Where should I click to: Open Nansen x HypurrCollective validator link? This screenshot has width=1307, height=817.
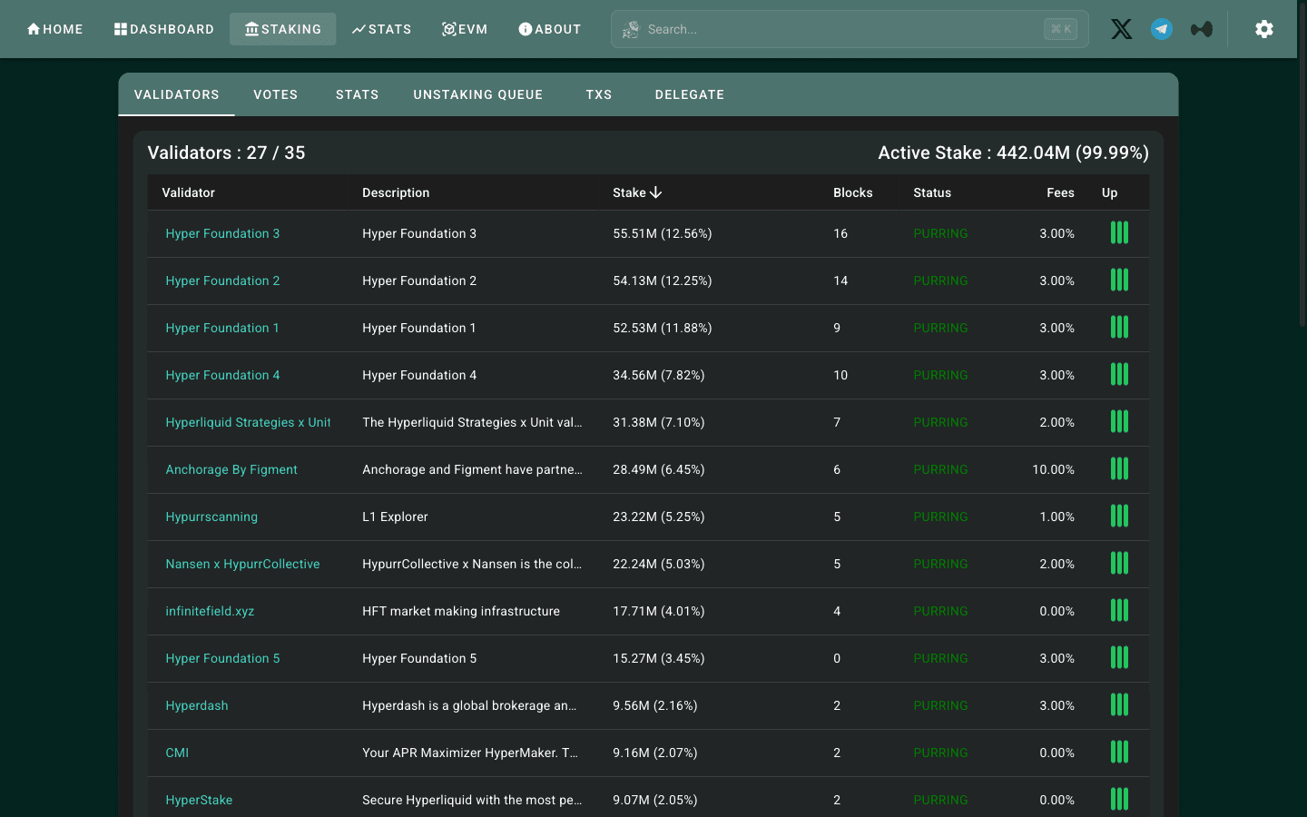click(242, 564)
